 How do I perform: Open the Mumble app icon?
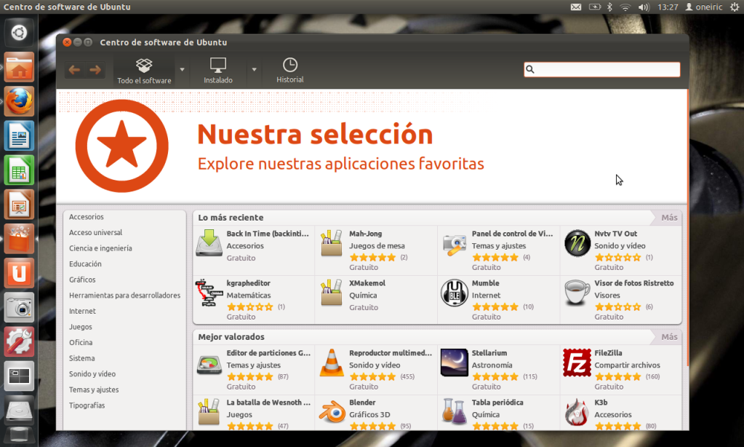pos(454,293)
